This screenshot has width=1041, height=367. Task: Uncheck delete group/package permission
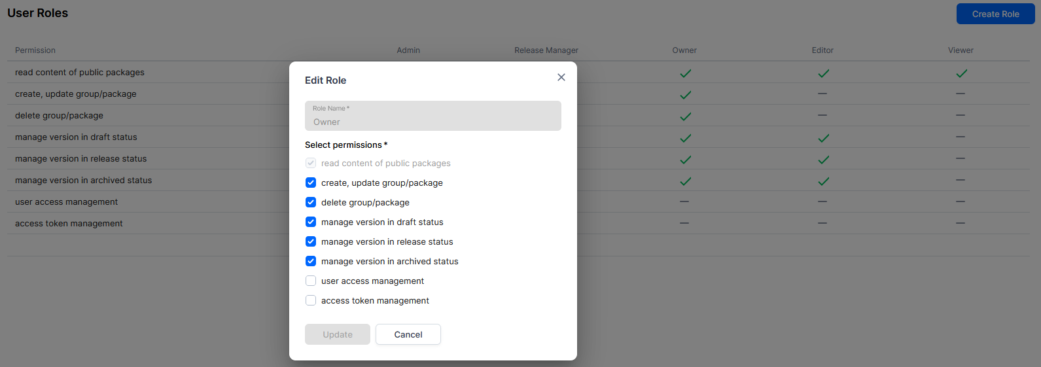tap(311, 202)
